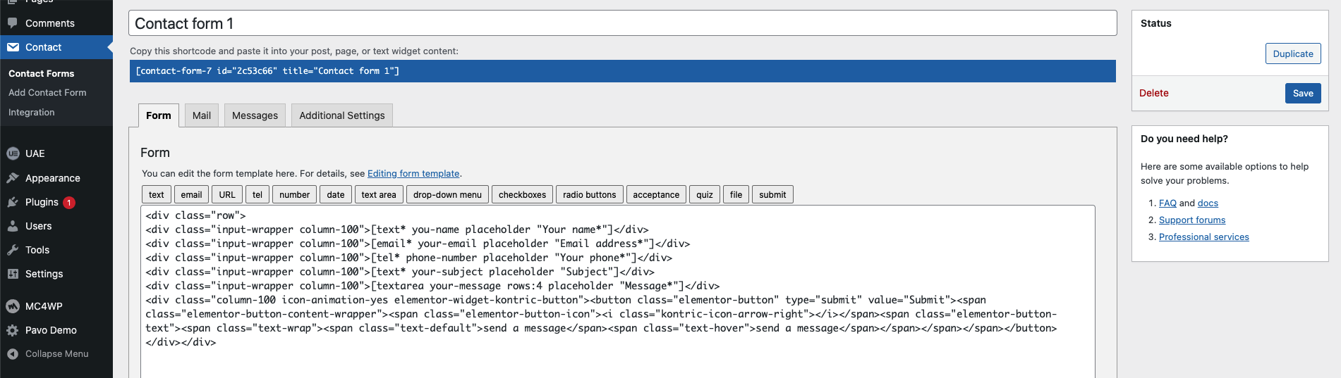1341x378 pixels.
Task: Open the Messages tab
Action: click(255, 115)
